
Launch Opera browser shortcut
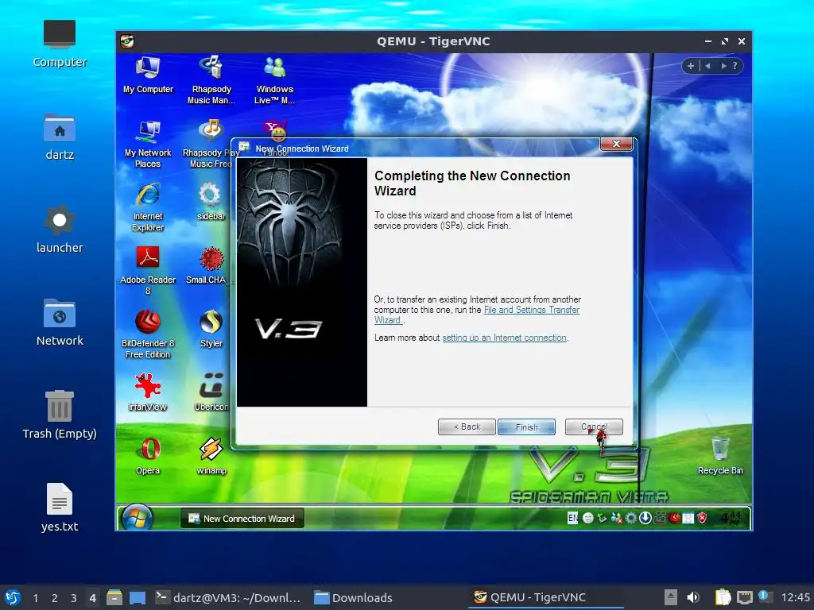[148, 455]
